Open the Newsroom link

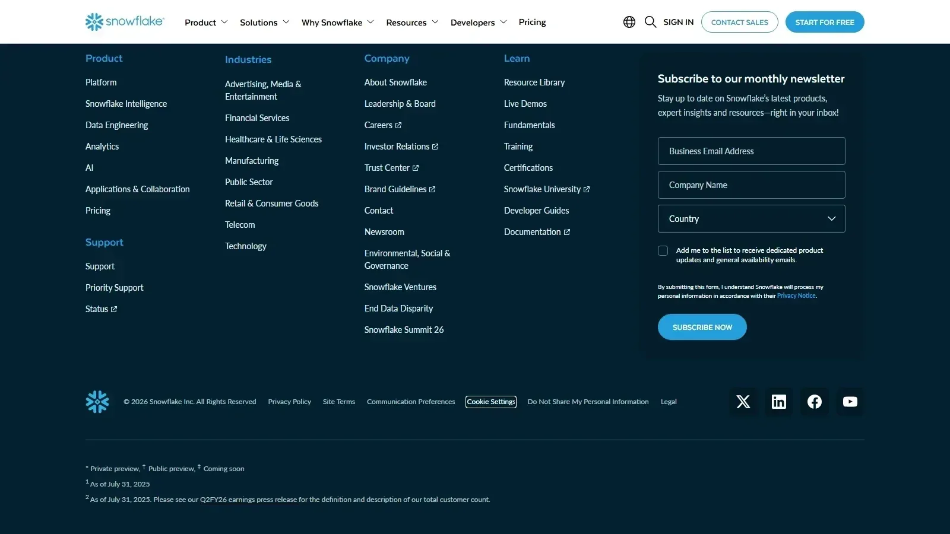384,232
